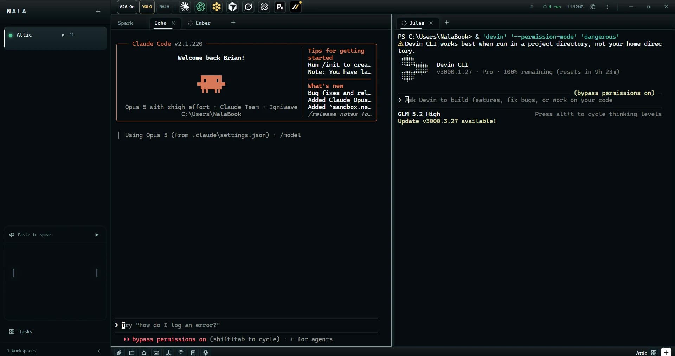
Task: Add a new tab beside Jules
Action: click(446, 23)
